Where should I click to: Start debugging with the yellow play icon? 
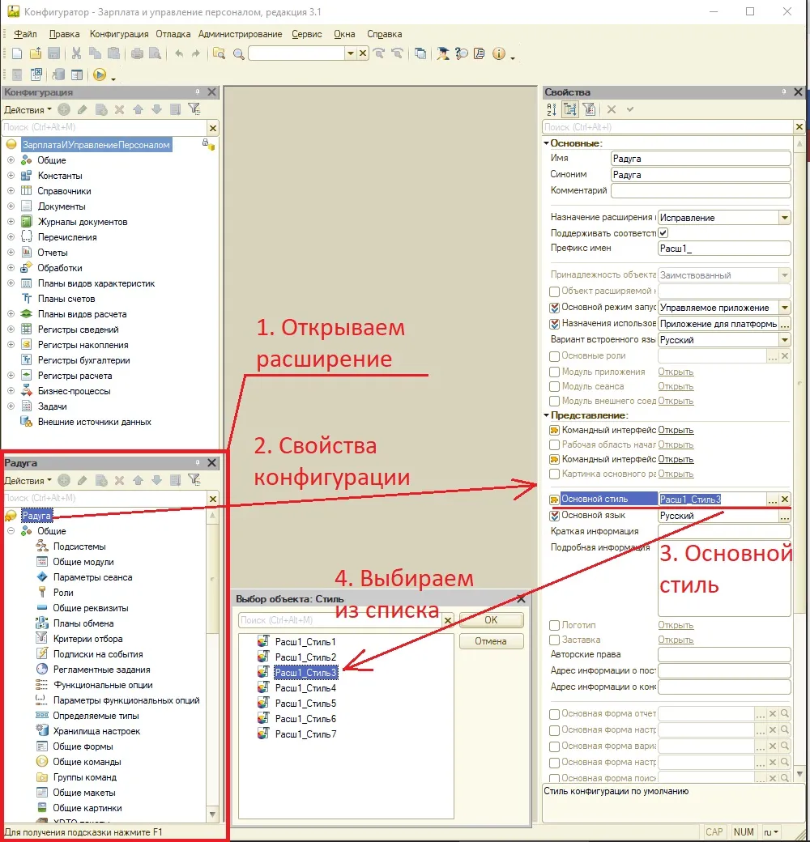[x=100, y=74]
